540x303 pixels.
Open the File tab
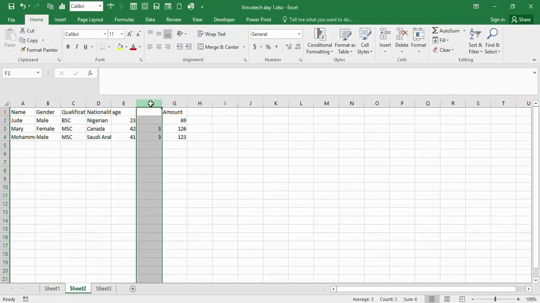[x=11, y=19]
